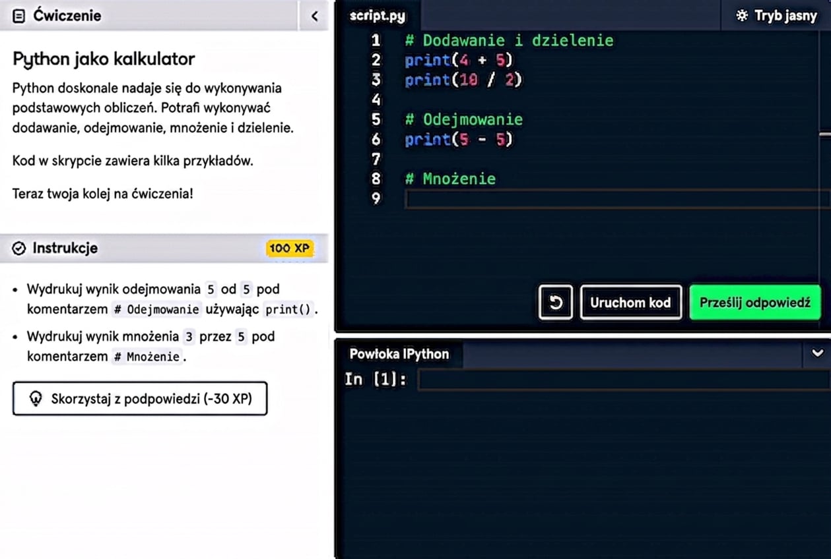
Task: Click the 100 XP badge
Action: click(x=290, y=248)
